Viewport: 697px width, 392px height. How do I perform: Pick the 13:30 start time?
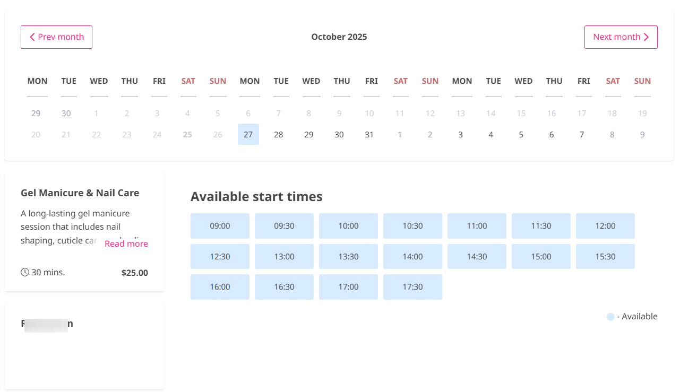[x=348, y=256]
